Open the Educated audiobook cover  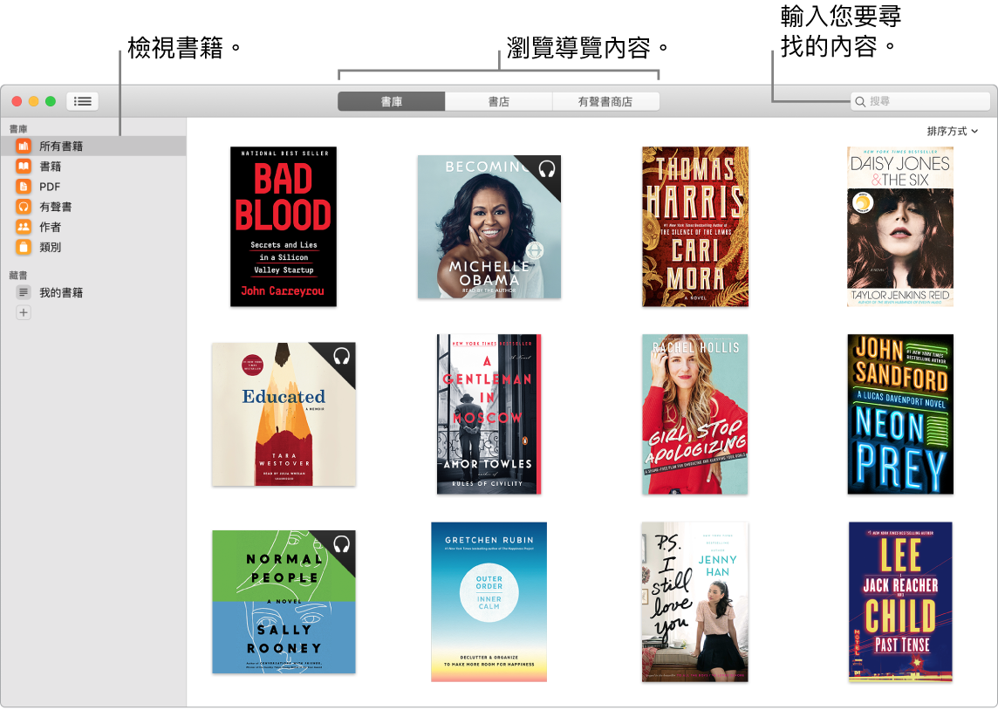click(284, 414)
